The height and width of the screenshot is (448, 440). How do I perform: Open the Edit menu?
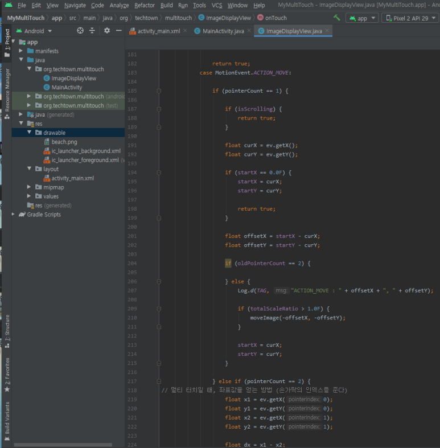(36, 5)
